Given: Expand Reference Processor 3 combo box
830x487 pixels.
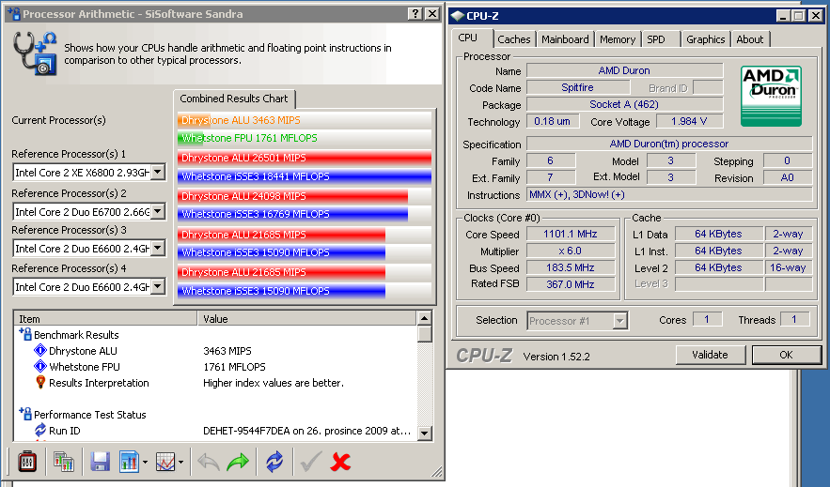Looking at the screenshot, I should point(157,250).
